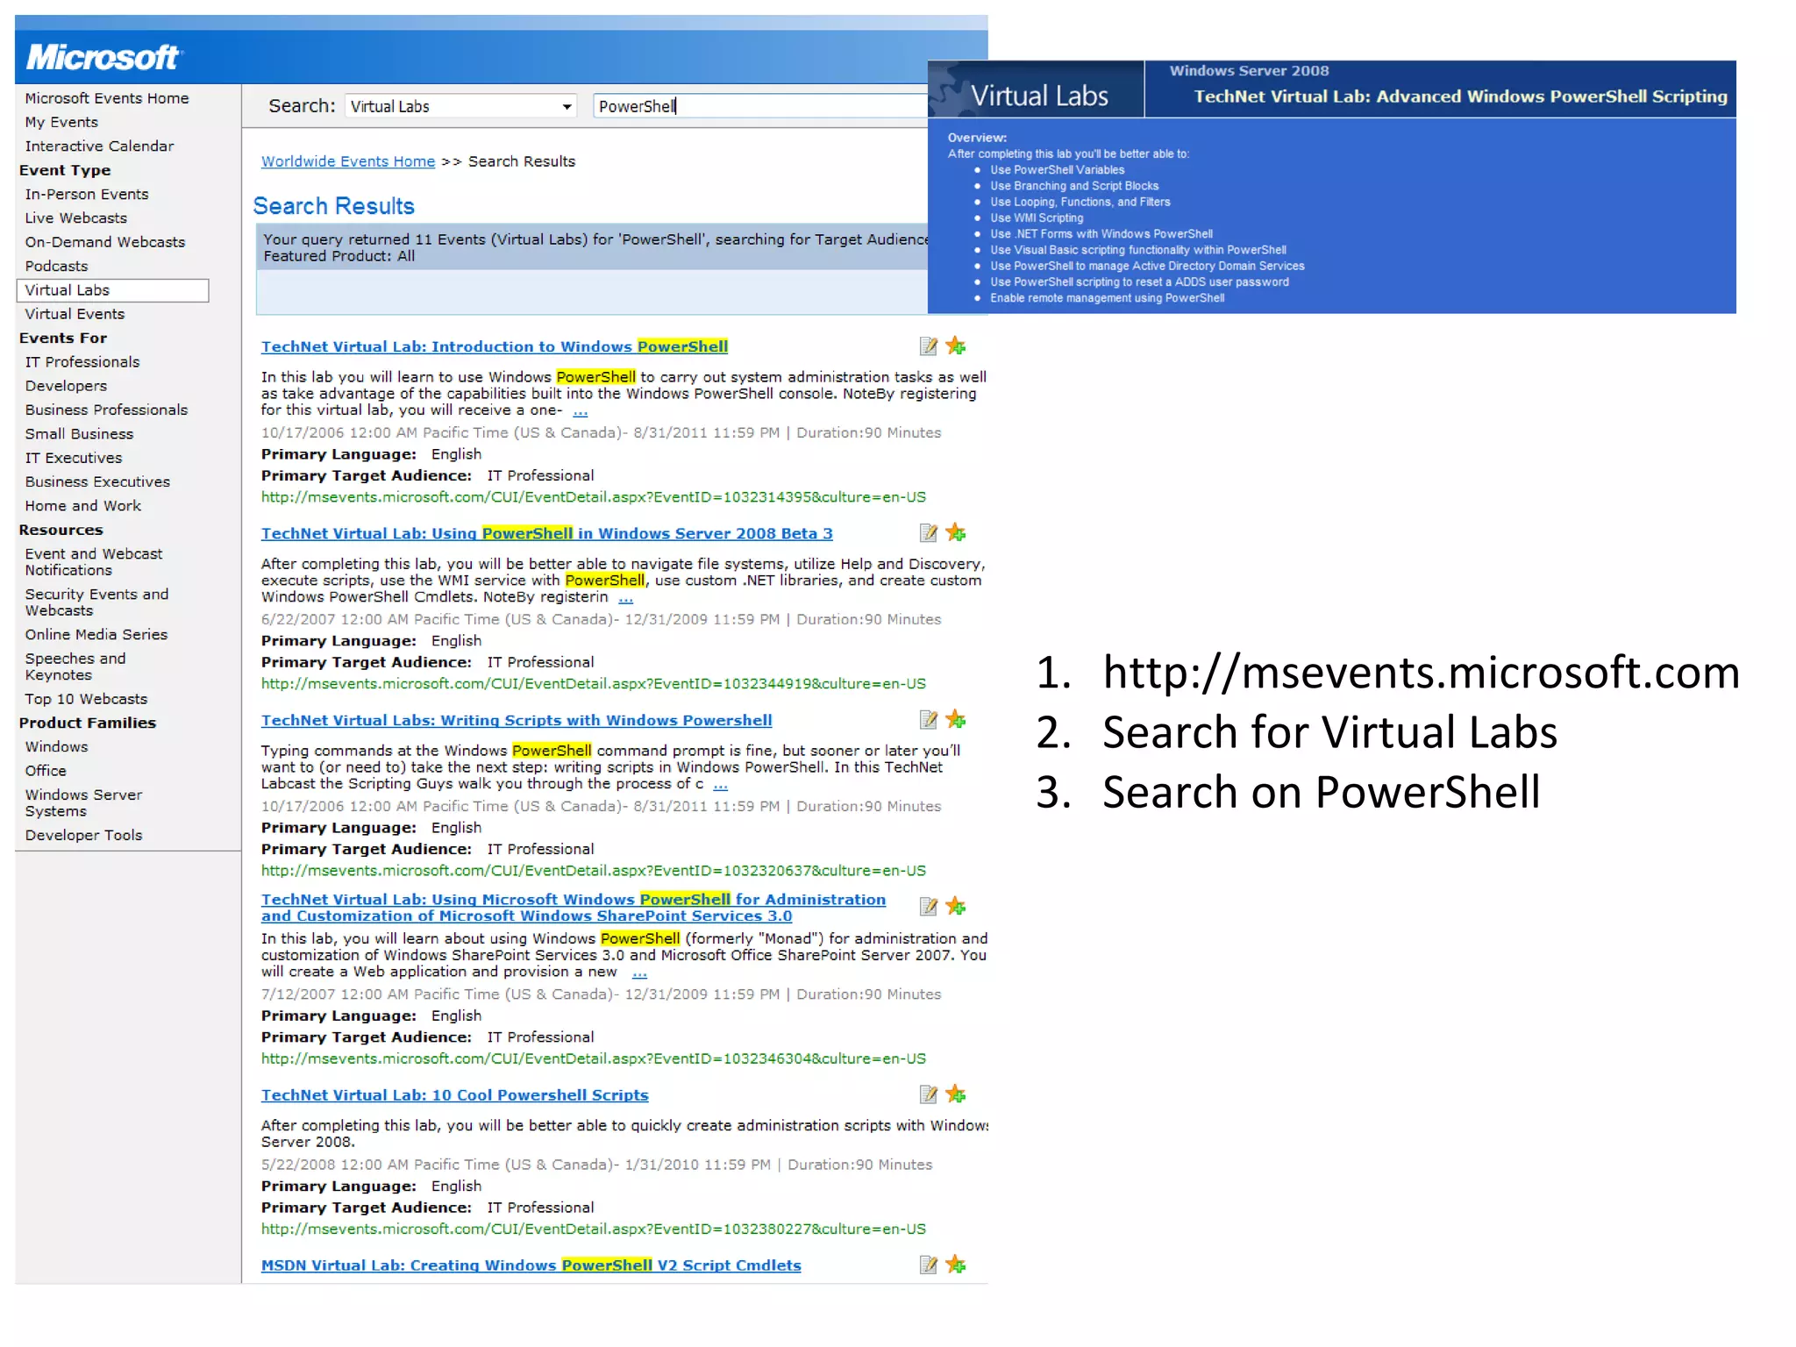Expand truncated description of Writing Scripts lab
1796x1347 pixels.
tap(720, 785)
